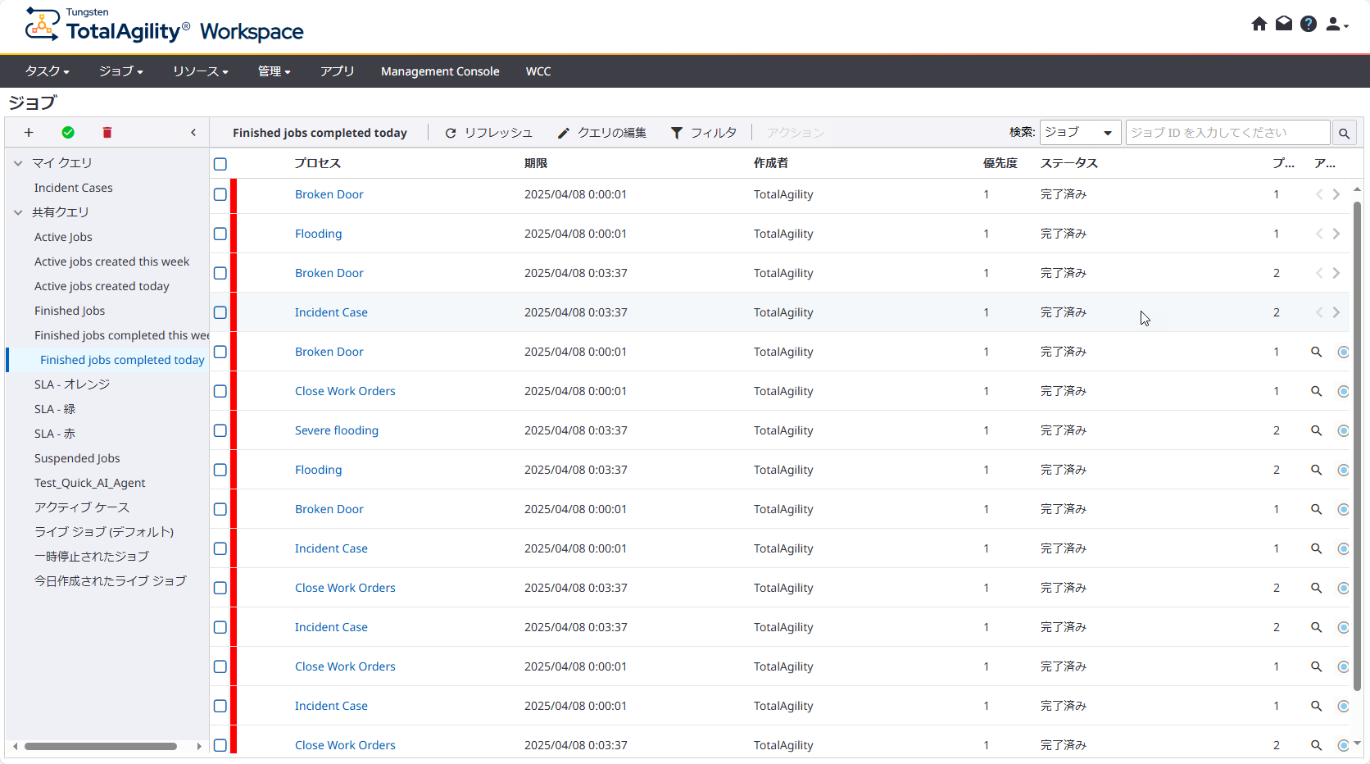The width and height of the screenshot is (1370, 764).
Task: Open the Help question mark icon
Action: [x=1309, y=24]
